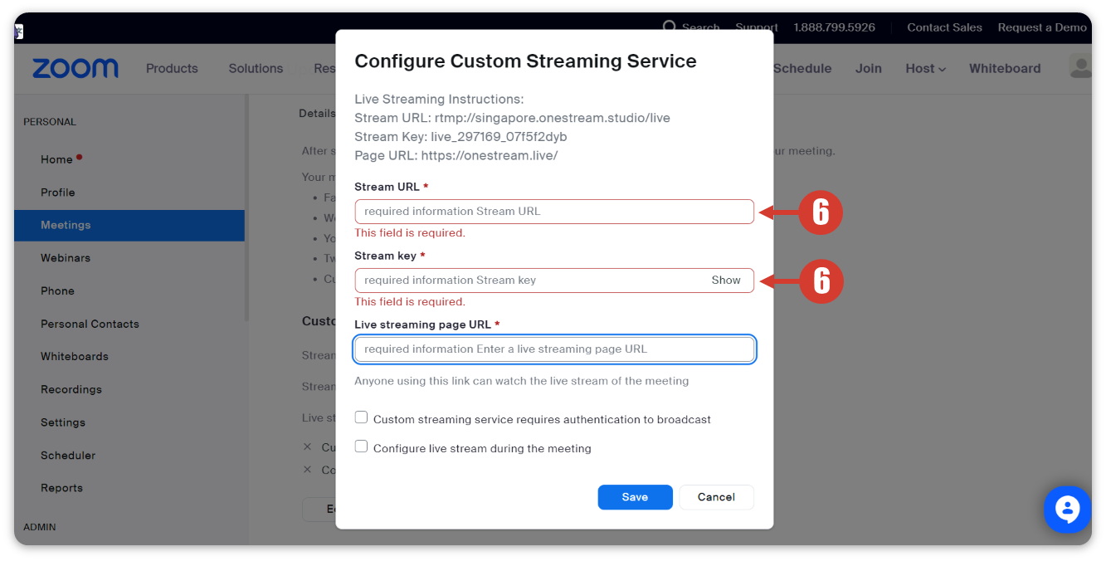Open Recordings from the sidebar

click(x=71, y=389)
